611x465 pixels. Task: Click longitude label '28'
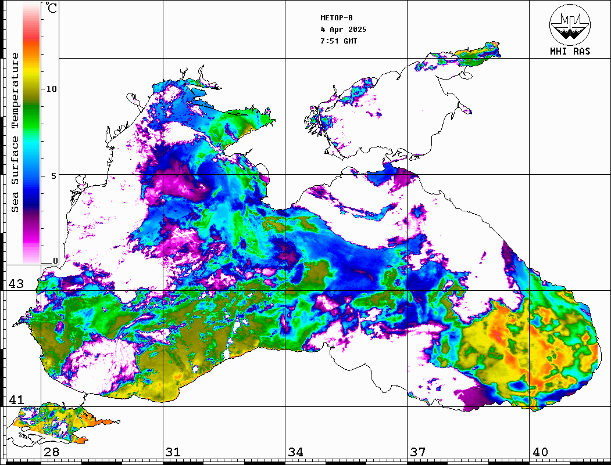click(51, 452)
